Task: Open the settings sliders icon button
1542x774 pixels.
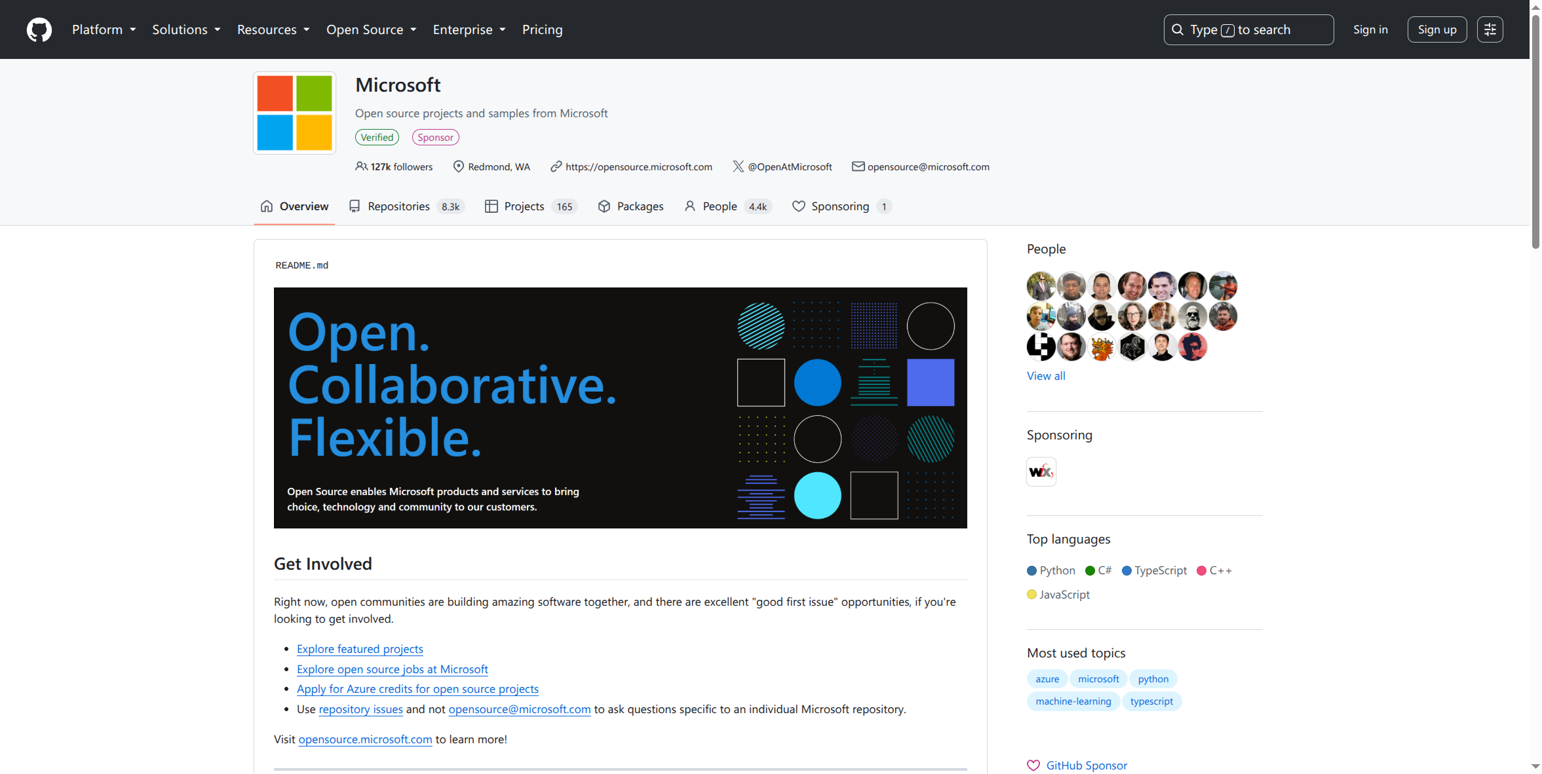Action: [x=1490, y=29]
